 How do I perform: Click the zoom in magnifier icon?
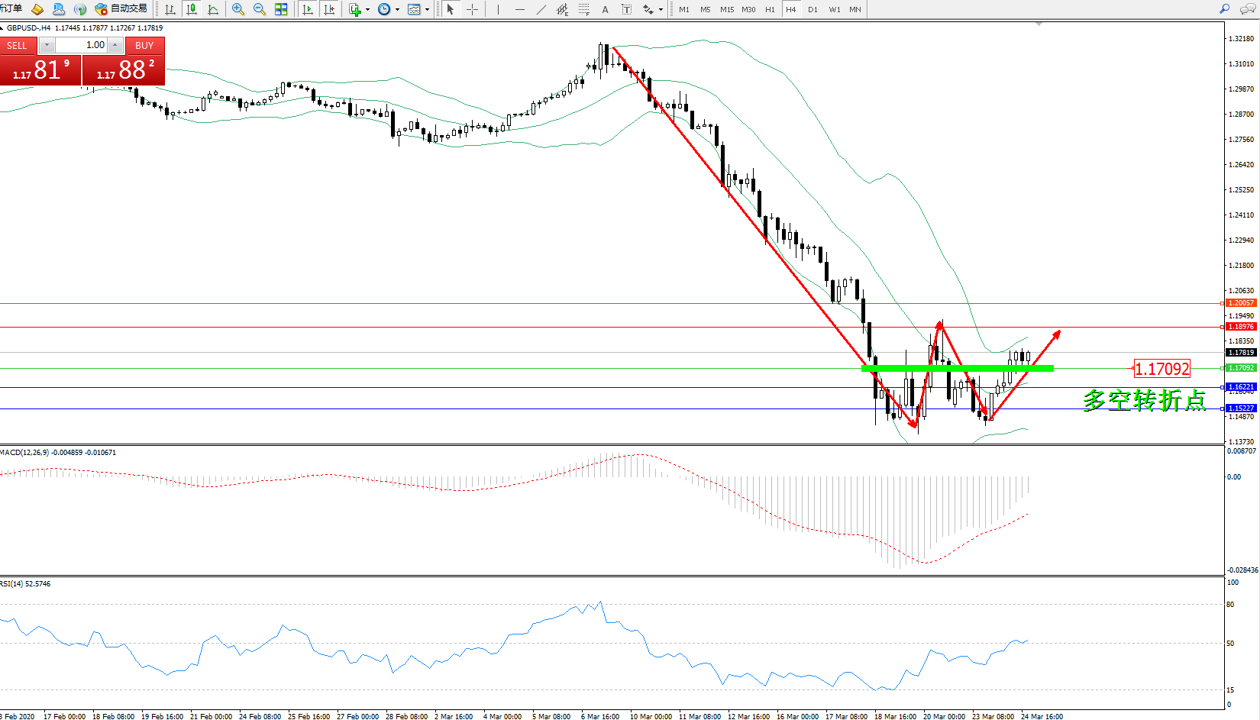click(x=238, y=9)
